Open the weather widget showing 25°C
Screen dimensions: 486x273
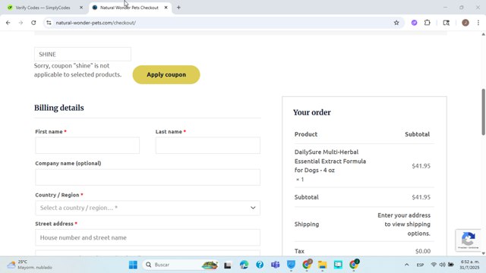coord(30,265)
